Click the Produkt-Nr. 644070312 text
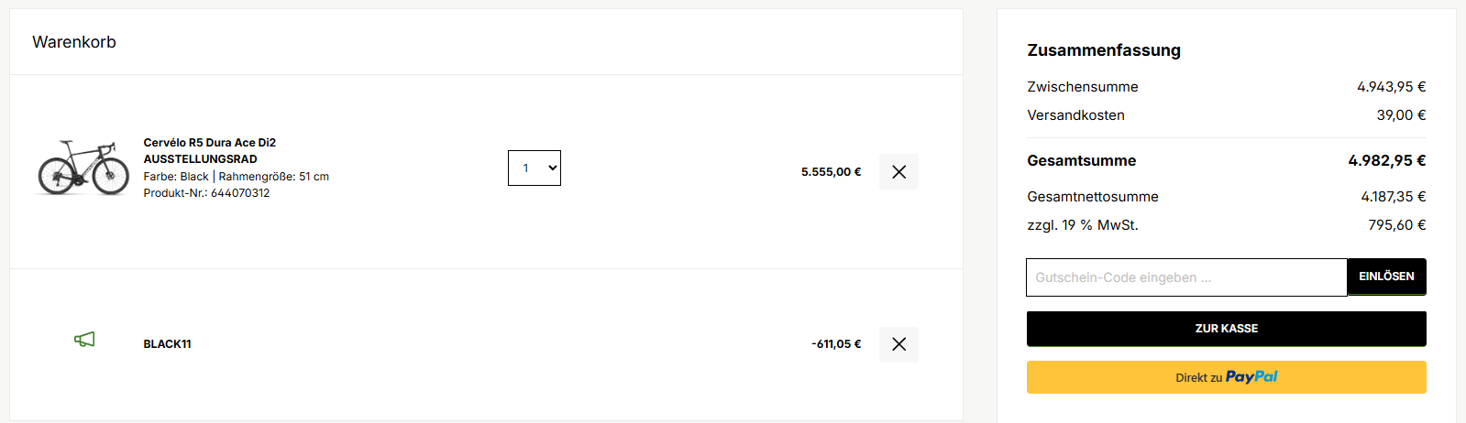Screen dimensions: 1466x423 [x=206, y=193]
